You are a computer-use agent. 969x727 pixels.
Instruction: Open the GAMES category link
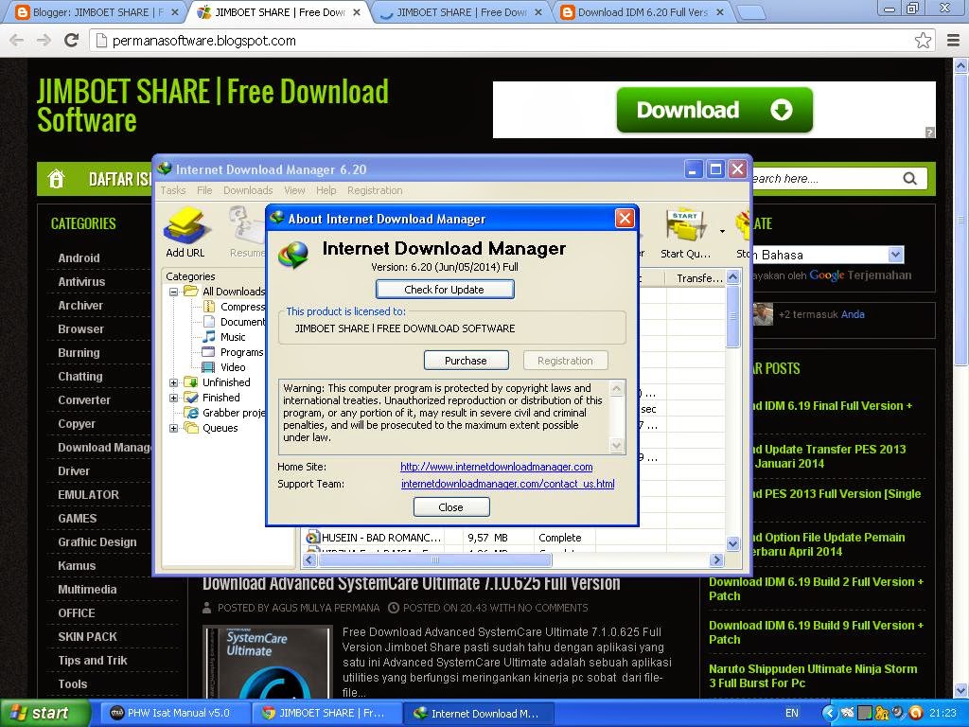click(78, 518)
